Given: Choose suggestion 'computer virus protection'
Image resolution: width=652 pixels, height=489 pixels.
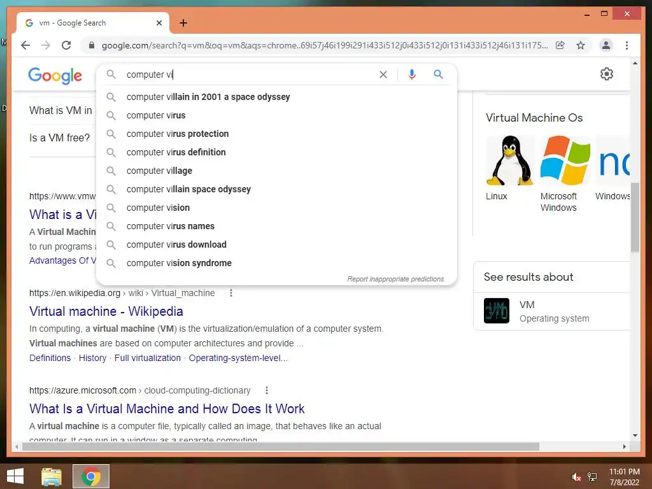Looking at the screenshot, I should [276, 134].
